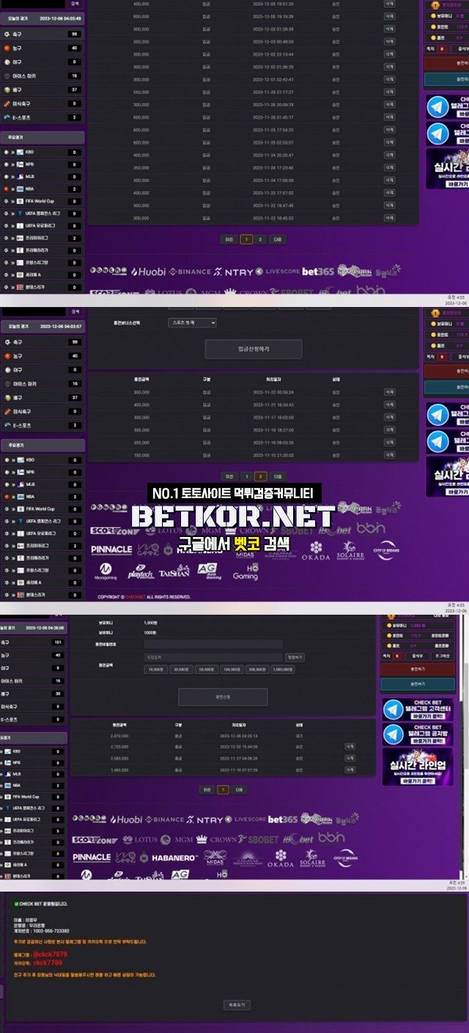The image size is (469, 1033).
Task: Select the @ckck7979 Telegram handle
Action: click(x=50, y=955)
